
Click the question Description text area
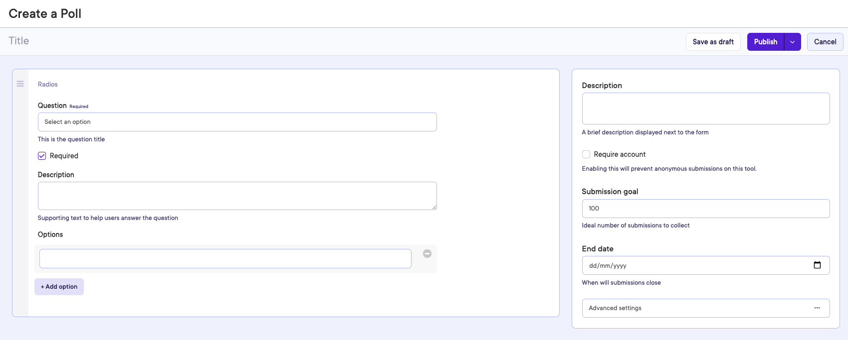click(x=237, y=196)
